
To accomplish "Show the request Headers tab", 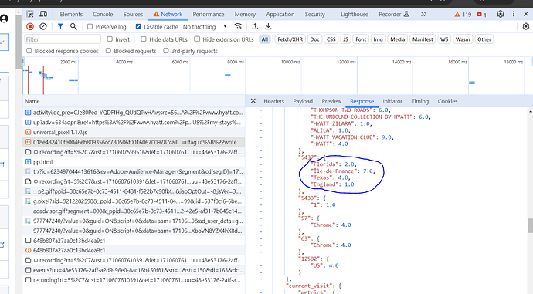I will pyautogui.click(x=273, y=101).
